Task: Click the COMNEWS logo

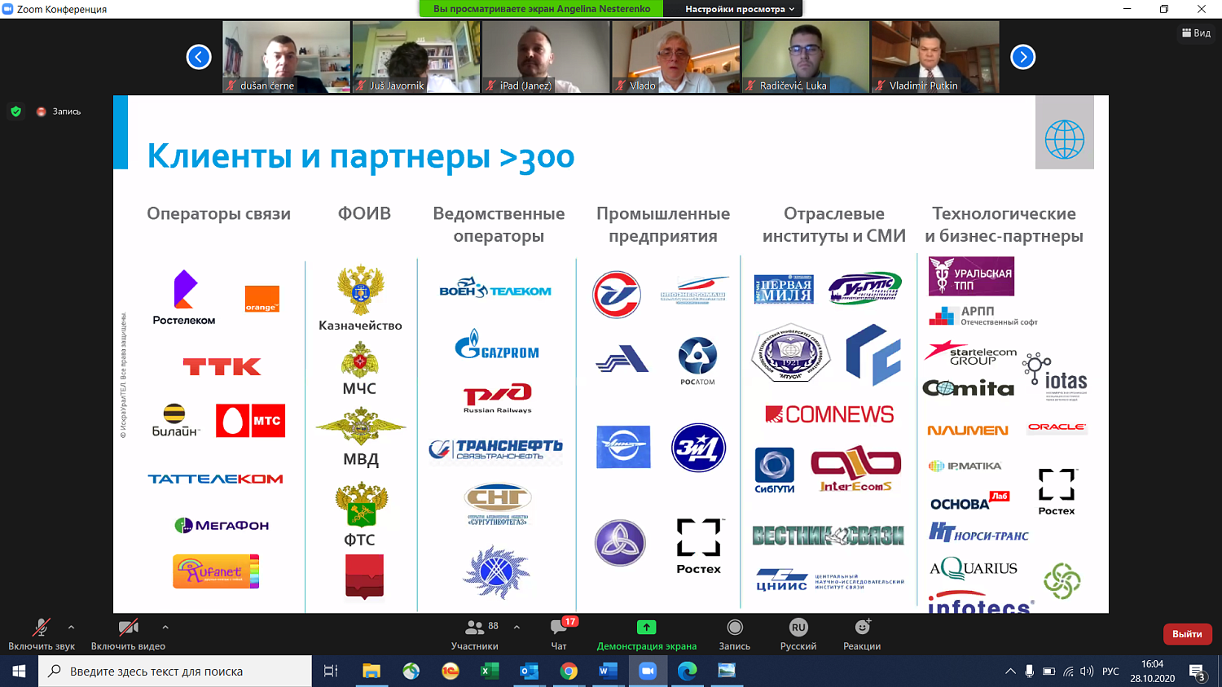Action: [829, 414]
